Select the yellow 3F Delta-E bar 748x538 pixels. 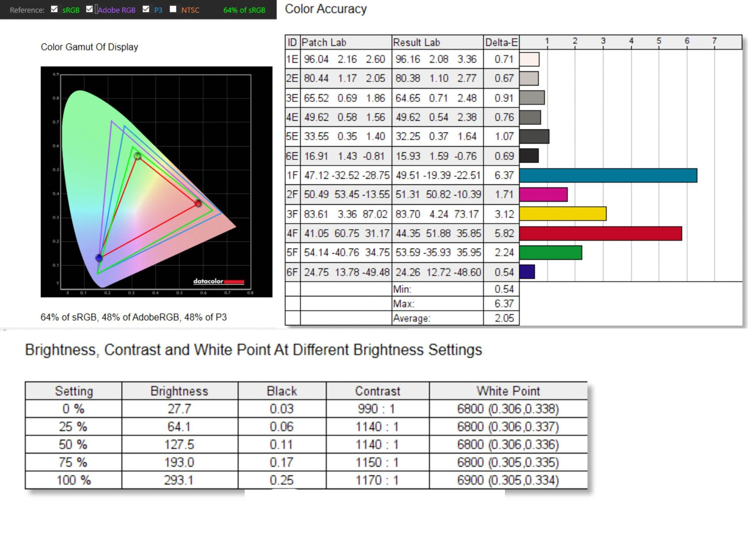[x=563, y=214]
